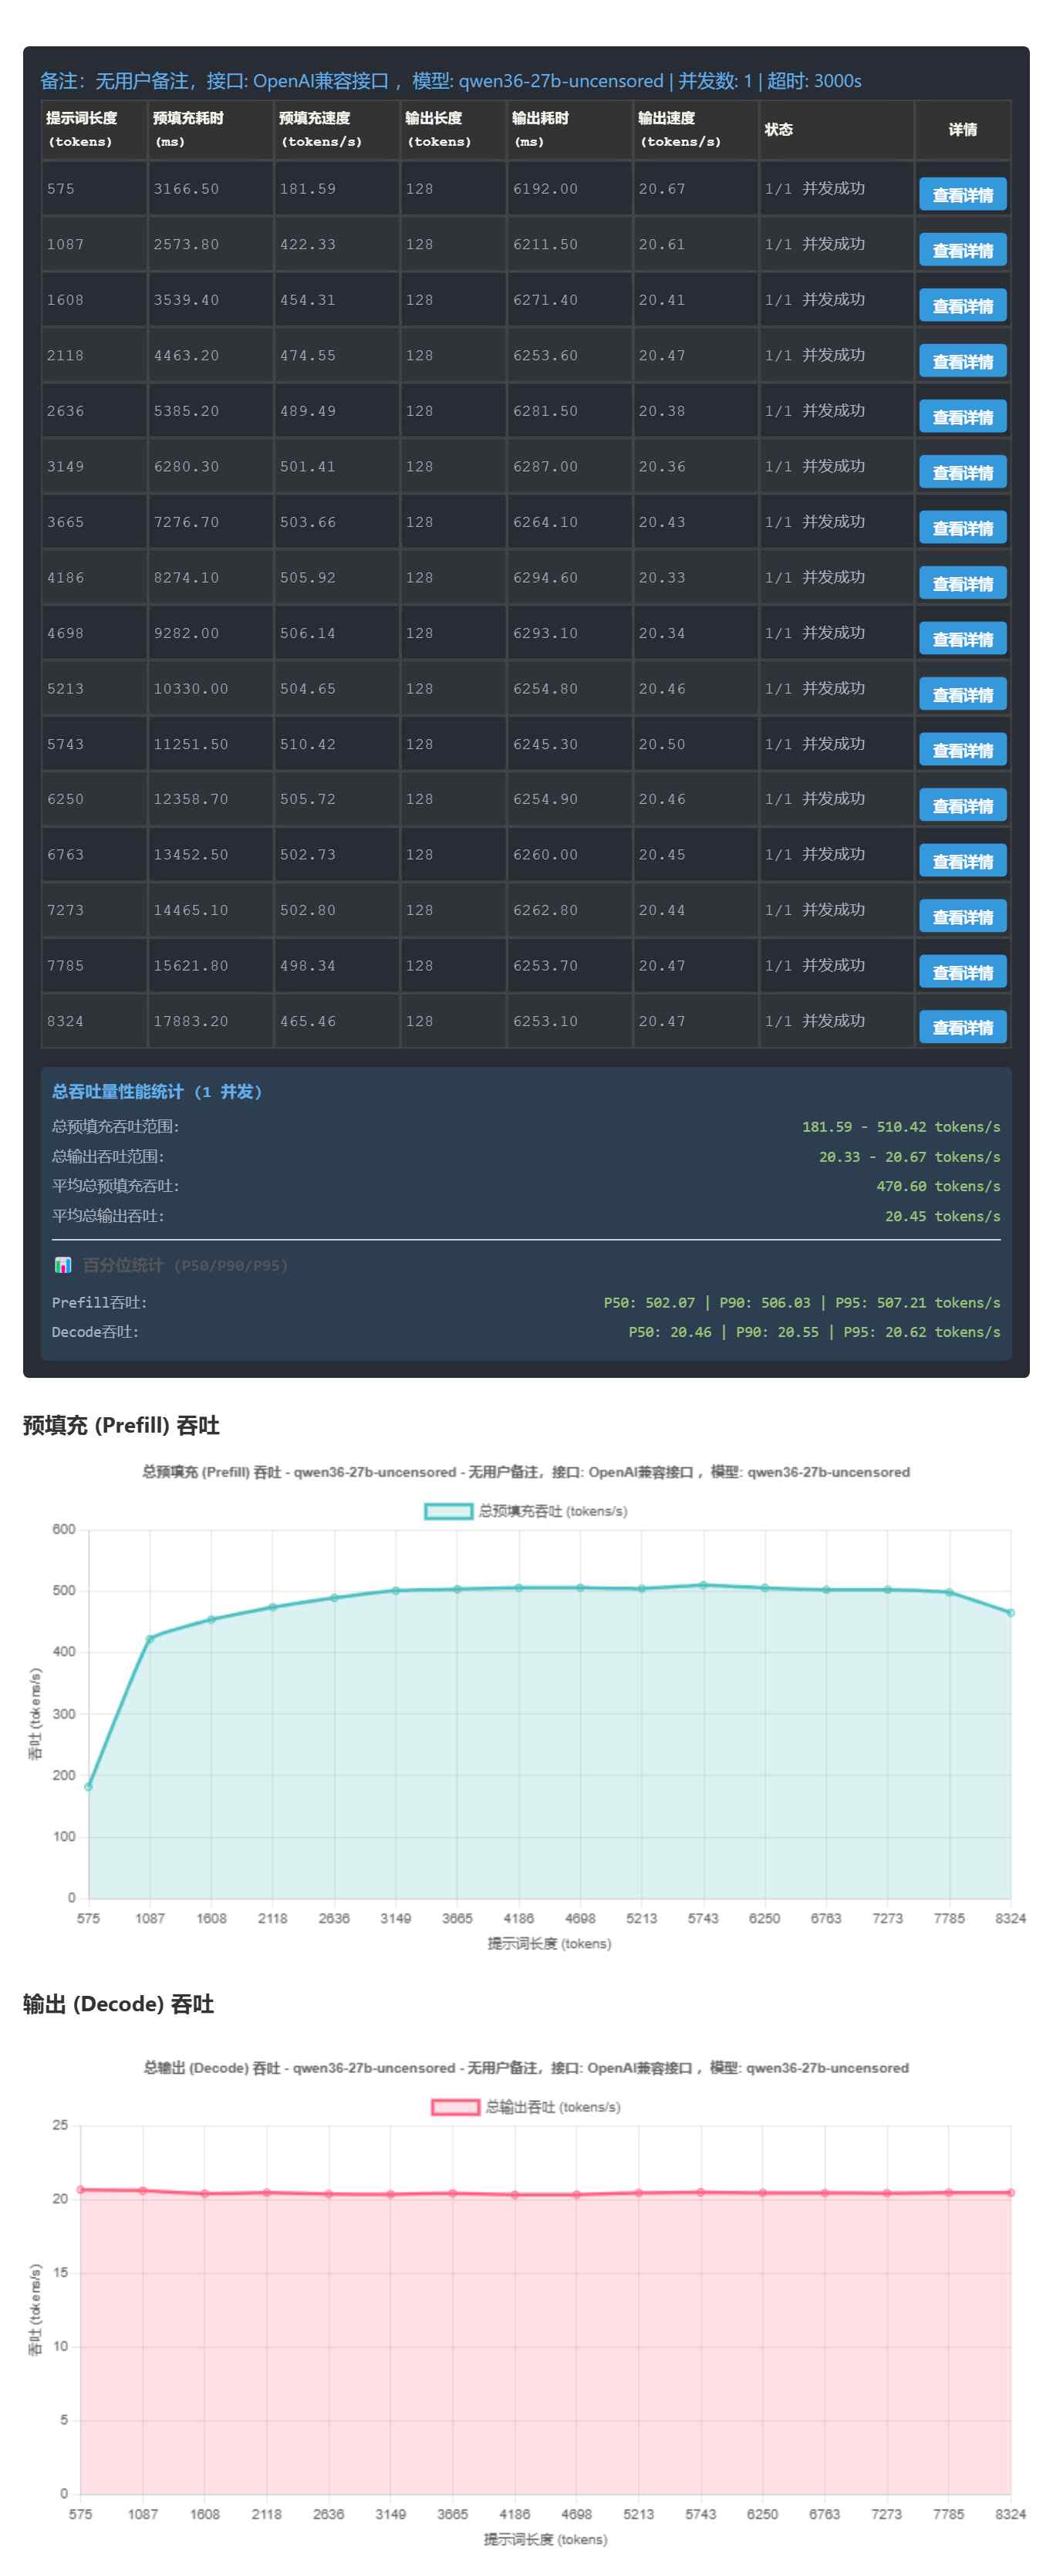Open 查看详情 for the 1087 tokens row
Screen dimensions: 1053x2576
tap(962, 250)
